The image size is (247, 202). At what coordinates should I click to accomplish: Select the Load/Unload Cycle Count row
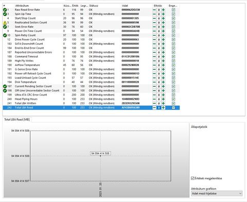coord(91,78)
